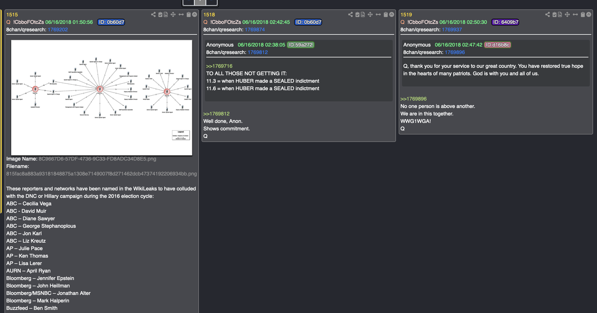Follow the >>1769716 reply reference
The width and height of the screenshot is (597, 313).
pos(219,66)
